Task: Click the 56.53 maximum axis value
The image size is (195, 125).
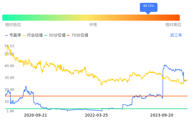Action: tap(9, 46)
